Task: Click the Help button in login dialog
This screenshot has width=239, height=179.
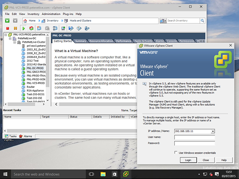Action: point(224,160)
